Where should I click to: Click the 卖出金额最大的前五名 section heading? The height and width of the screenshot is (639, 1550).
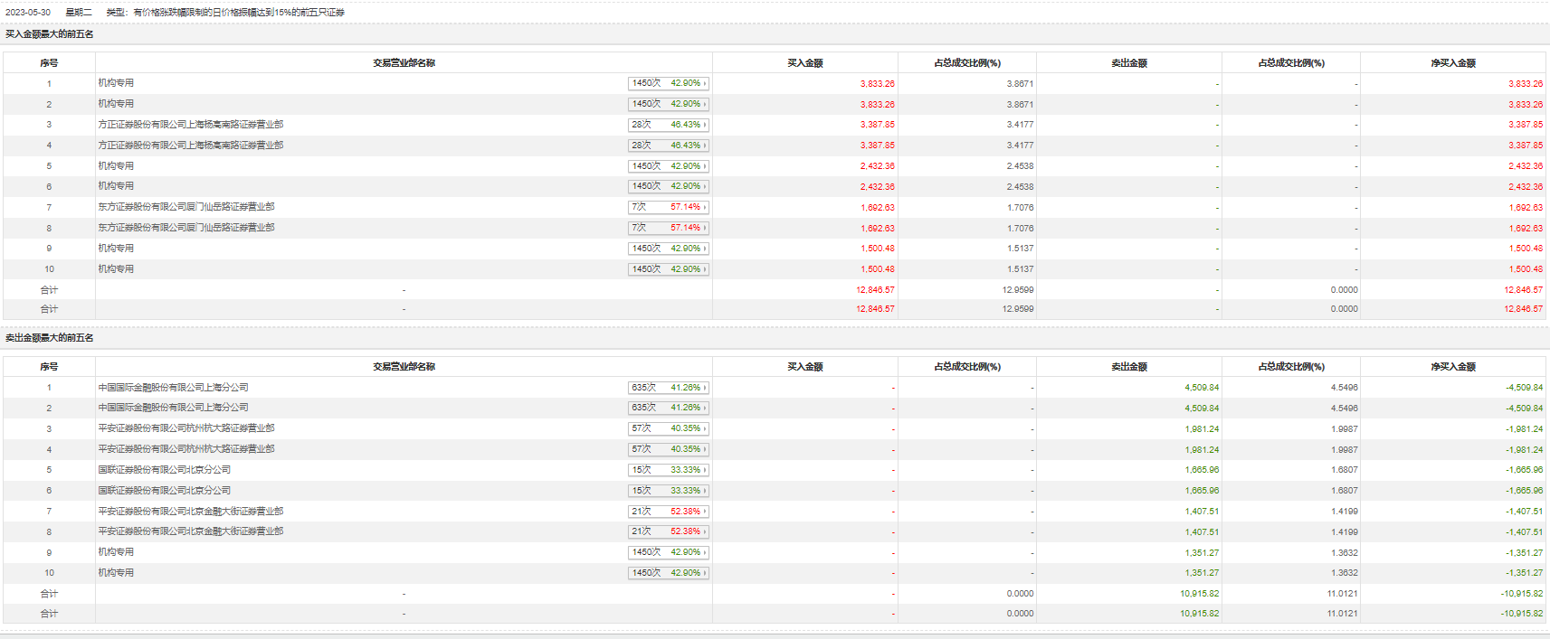(50, 338)
